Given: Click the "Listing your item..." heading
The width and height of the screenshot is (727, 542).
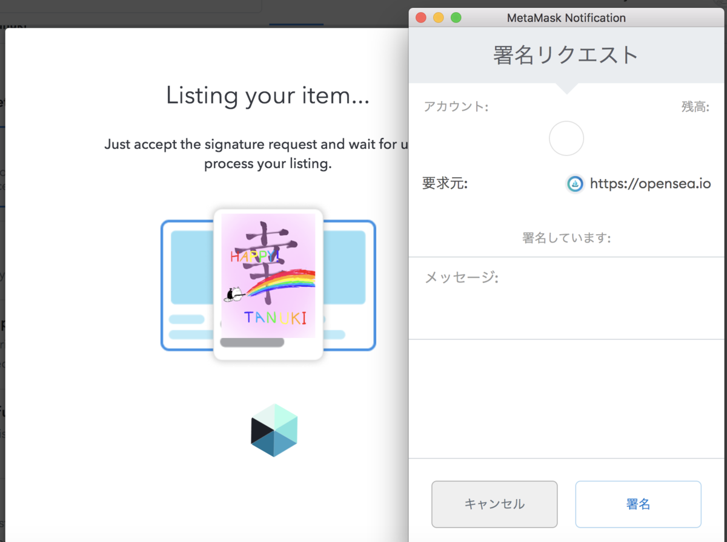Looking at the screenshot, I should pos(268,96).
